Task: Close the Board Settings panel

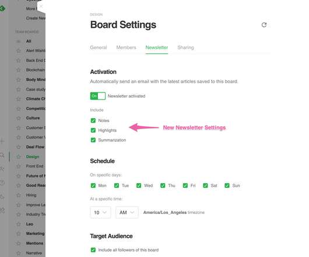Action: pyautogui.click(x=41, y=6)
